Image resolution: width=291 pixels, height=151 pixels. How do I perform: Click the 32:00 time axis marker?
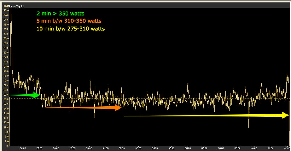tap(122, 148)
